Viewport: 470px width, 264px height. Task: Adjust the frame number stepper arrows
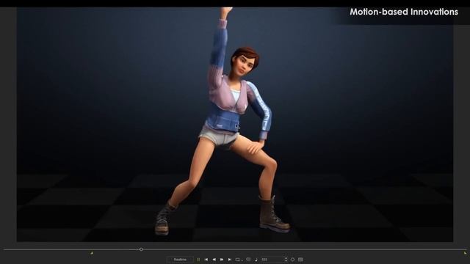[x=286, y=260]
